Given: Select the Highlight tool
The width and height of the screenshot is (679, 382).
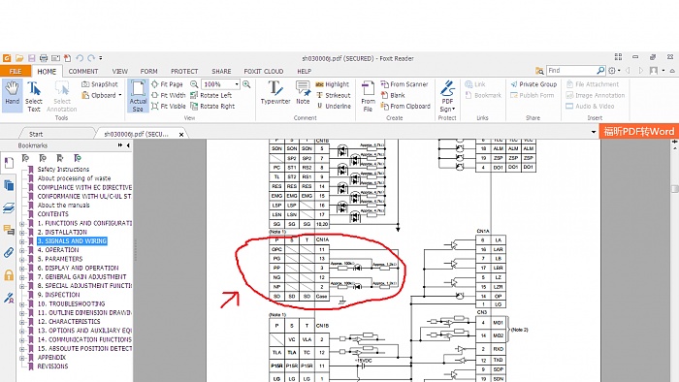Looking at the screenshot, I should click(332, 84).
